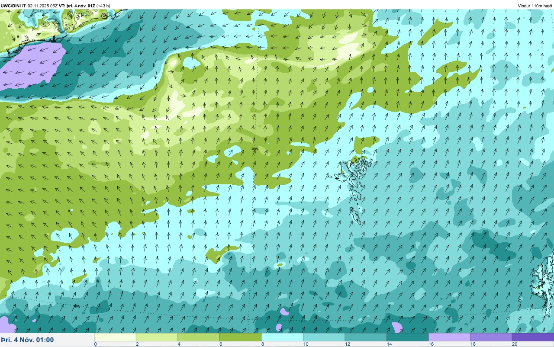Click the 14–16 m/s dark teal legend swatch

click(x=407, y=337)
